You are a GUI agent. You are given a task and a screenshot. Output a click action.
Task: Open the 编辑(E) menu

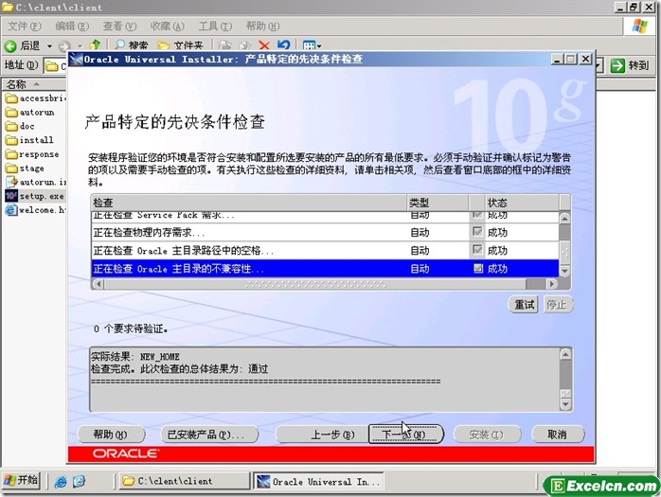click(x=72, y=27)
